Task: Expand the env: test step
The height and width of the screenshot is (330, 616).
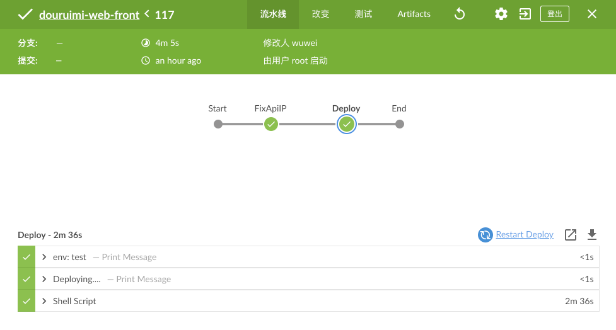Action: [44, 257]
